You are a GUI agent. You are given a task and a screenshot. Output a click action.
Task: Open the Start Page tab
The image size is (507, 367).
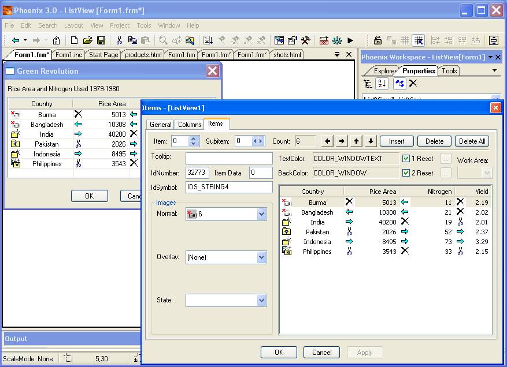[x=103, y=55]
